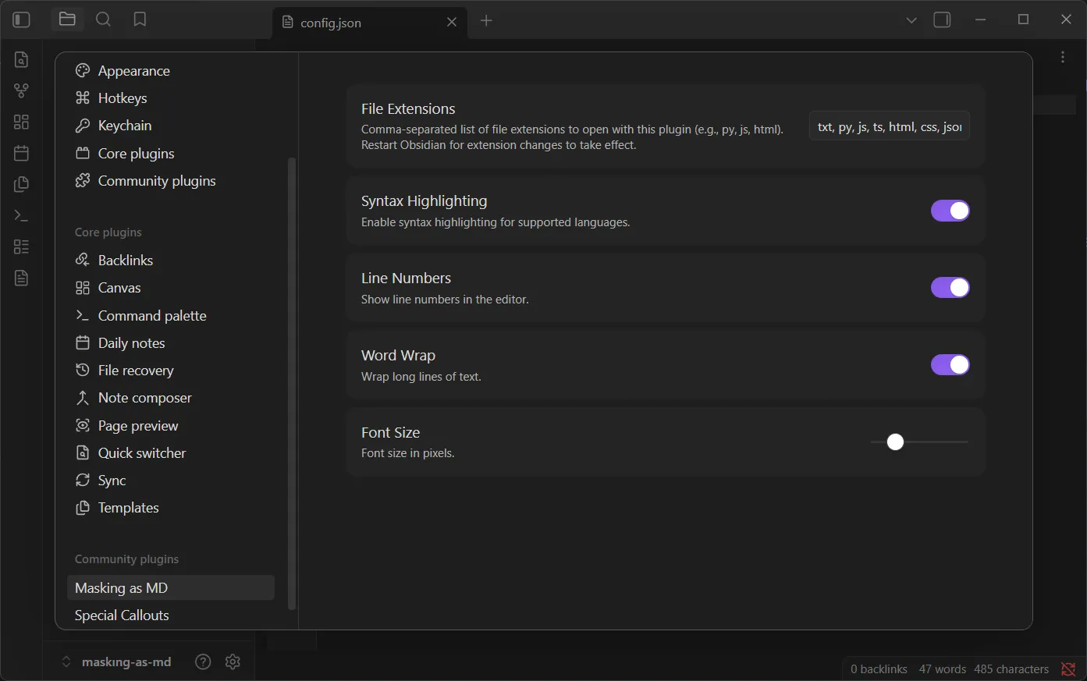
Task: Toggle the left sidebar collapse icon
Action: tap(22, 20)
